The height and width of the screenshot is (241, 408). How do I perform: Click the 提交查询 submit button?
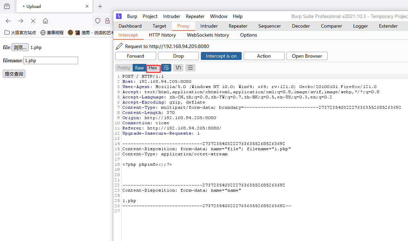(x=14, y=74)
